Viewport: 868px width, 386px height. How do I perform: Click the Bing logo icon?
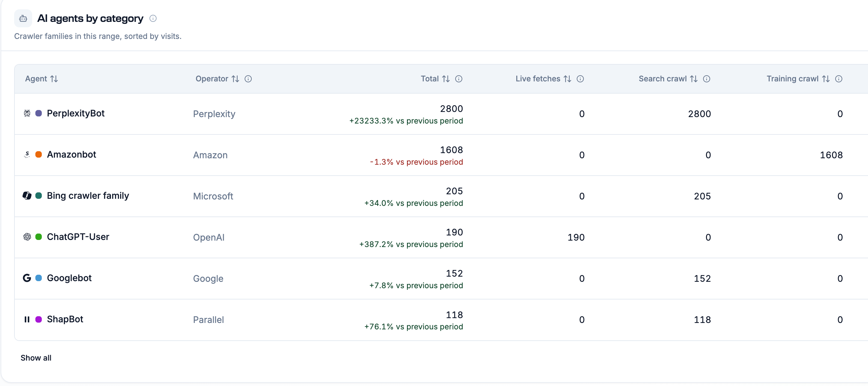(x=27, y=196)
